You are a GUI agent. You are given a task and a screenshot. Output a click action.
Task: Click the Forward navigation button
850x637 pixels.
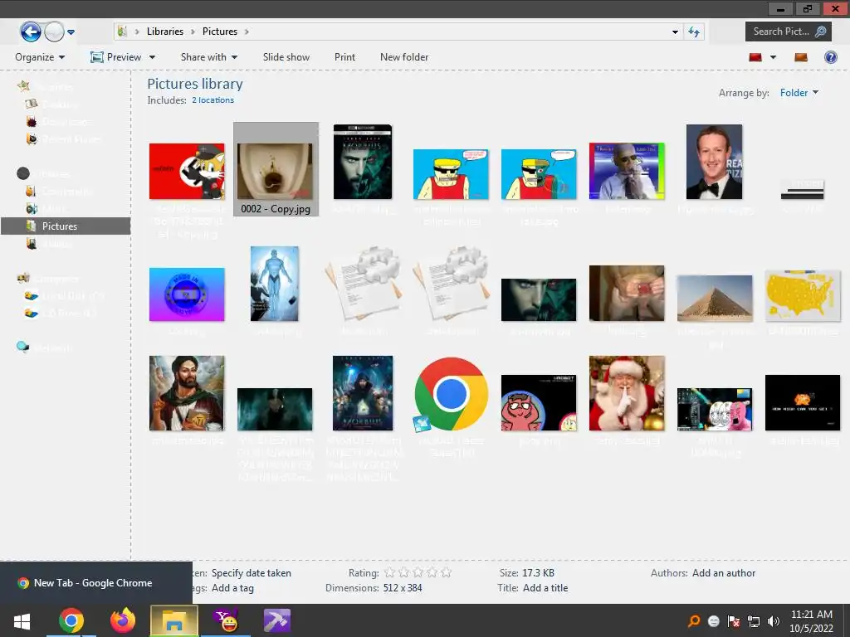pos(54,32)
